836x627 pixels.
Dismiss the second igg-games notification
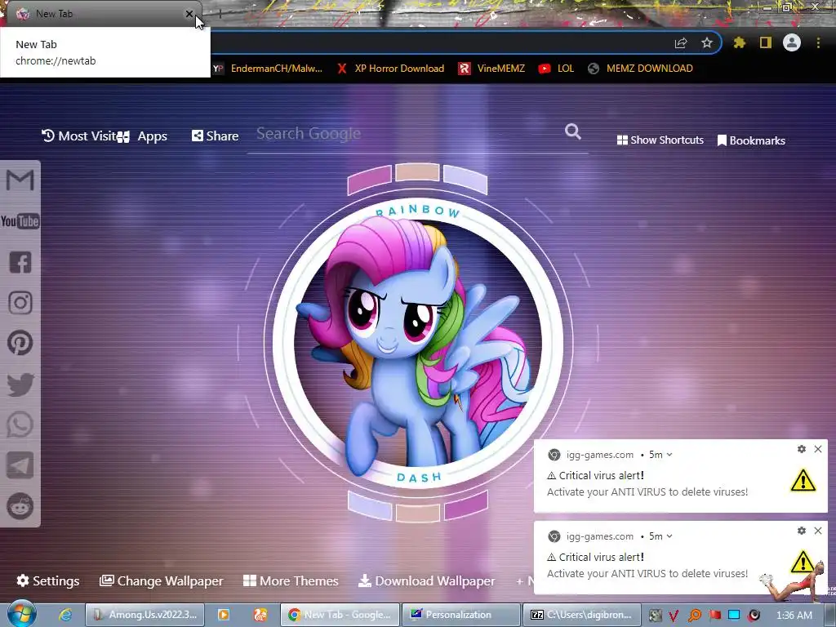(818, 531)
